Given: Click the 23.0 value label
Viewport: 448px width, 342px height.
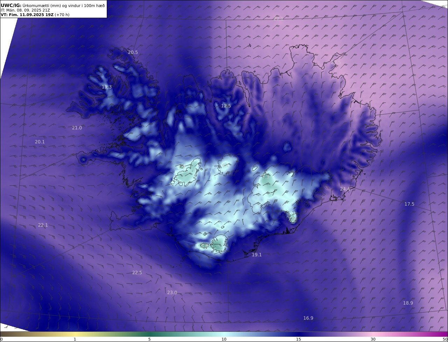Looking at the screenshot, I should (x=172, y=292).
